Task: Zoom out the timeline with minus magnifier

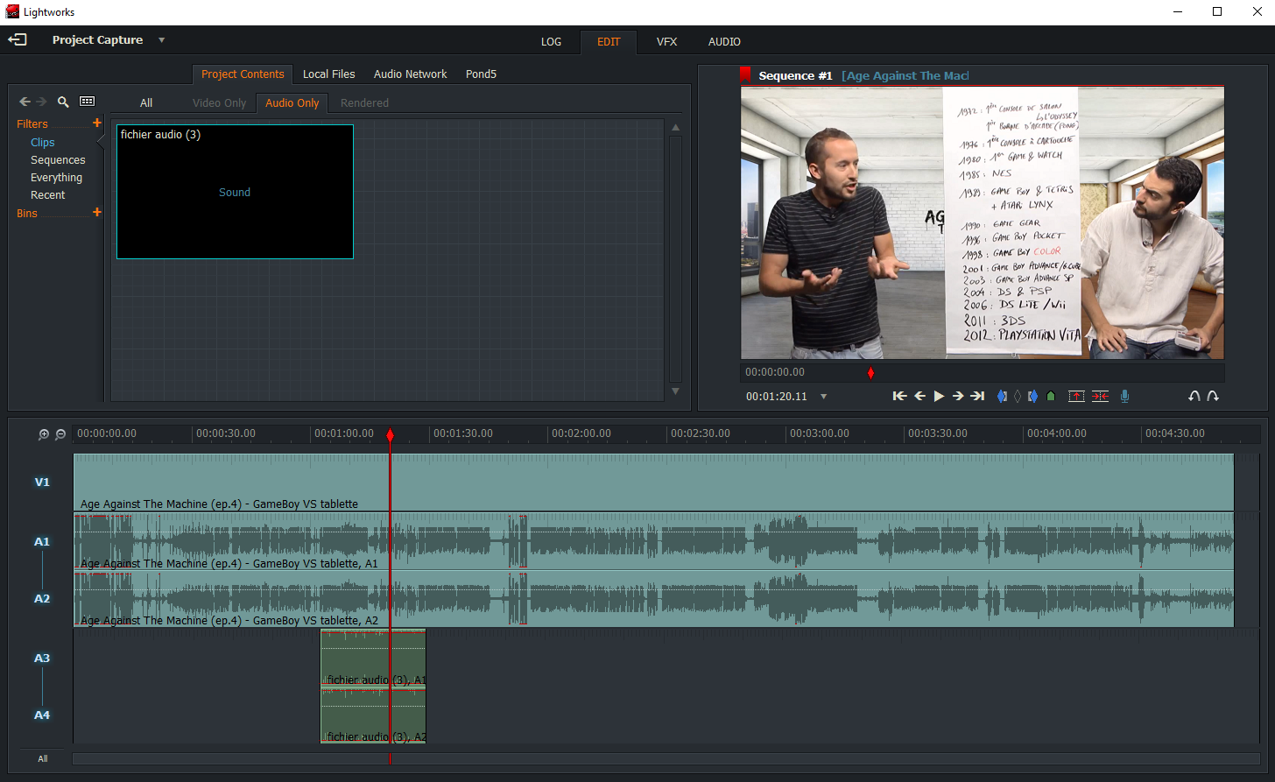Action: click(x=60, y=434)
